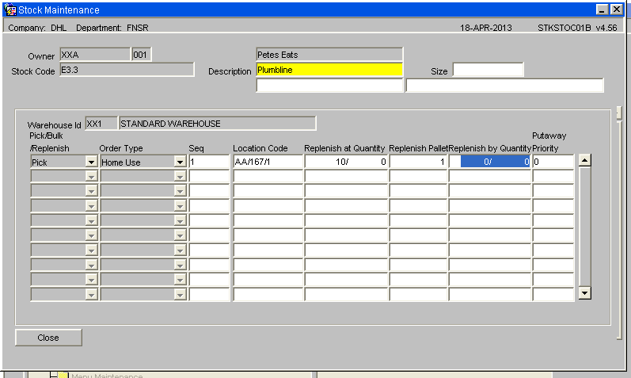The width and height of the screenshot is (631, 378).
Task: Click the Size label
Action: pyautogui.click(x=439, y=71)
